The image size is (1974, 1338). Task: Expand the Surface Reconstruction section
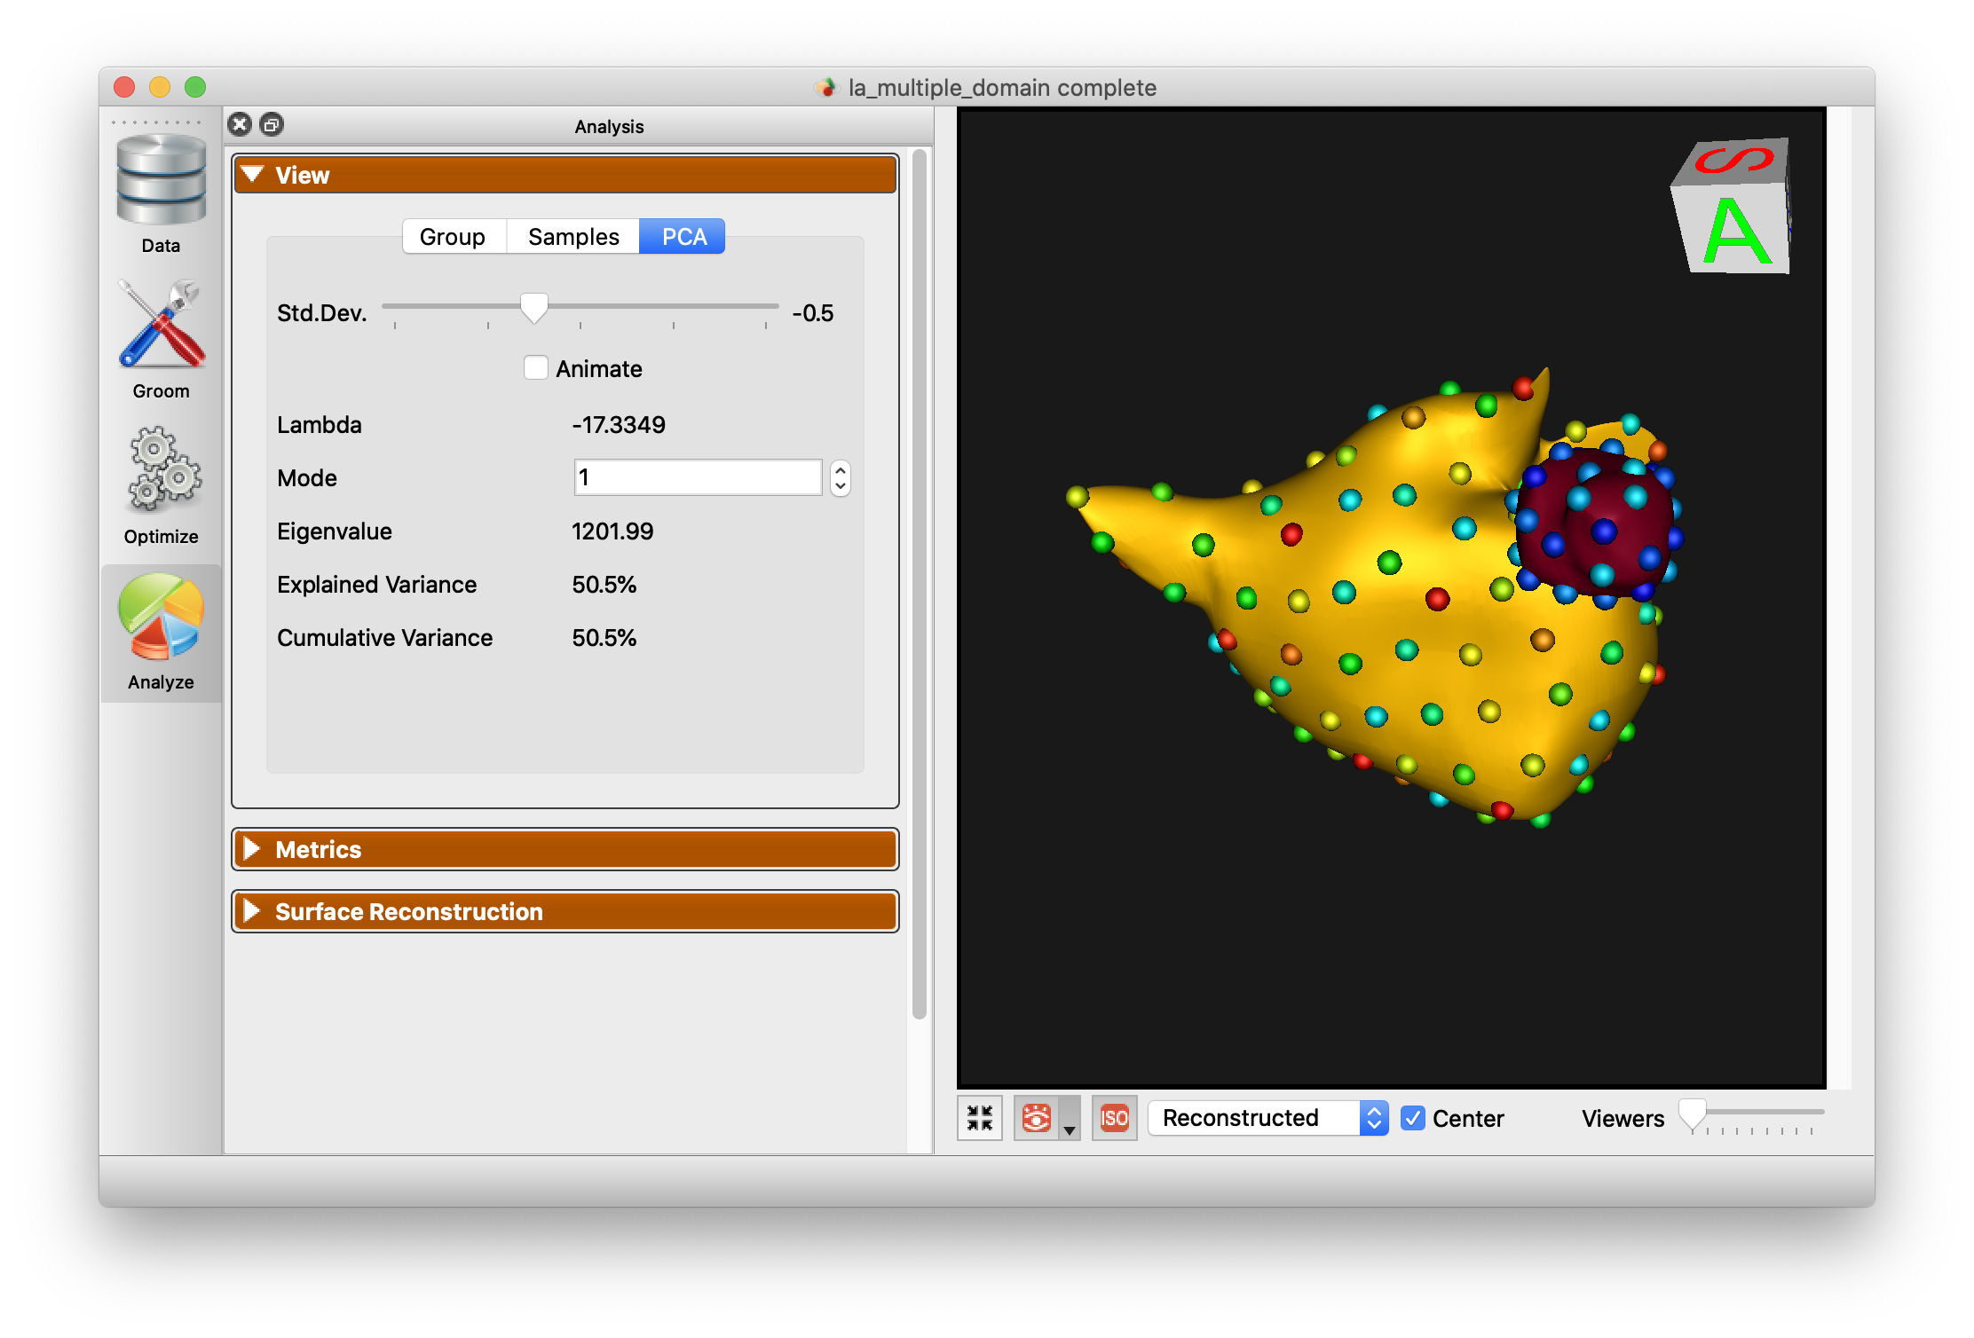(x=565, y=911)
